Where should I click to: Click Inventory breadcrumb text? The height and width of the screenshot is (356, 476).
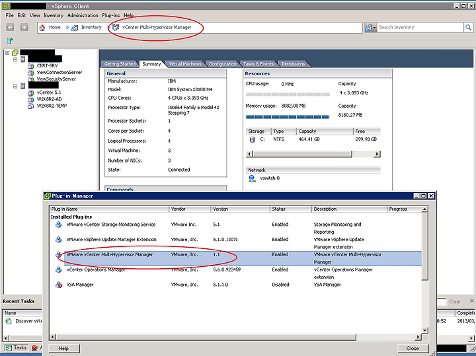click(91, 27)
